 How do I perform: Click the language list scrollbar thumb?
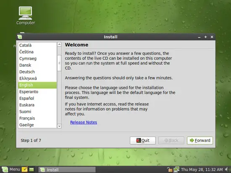point(59,63)
